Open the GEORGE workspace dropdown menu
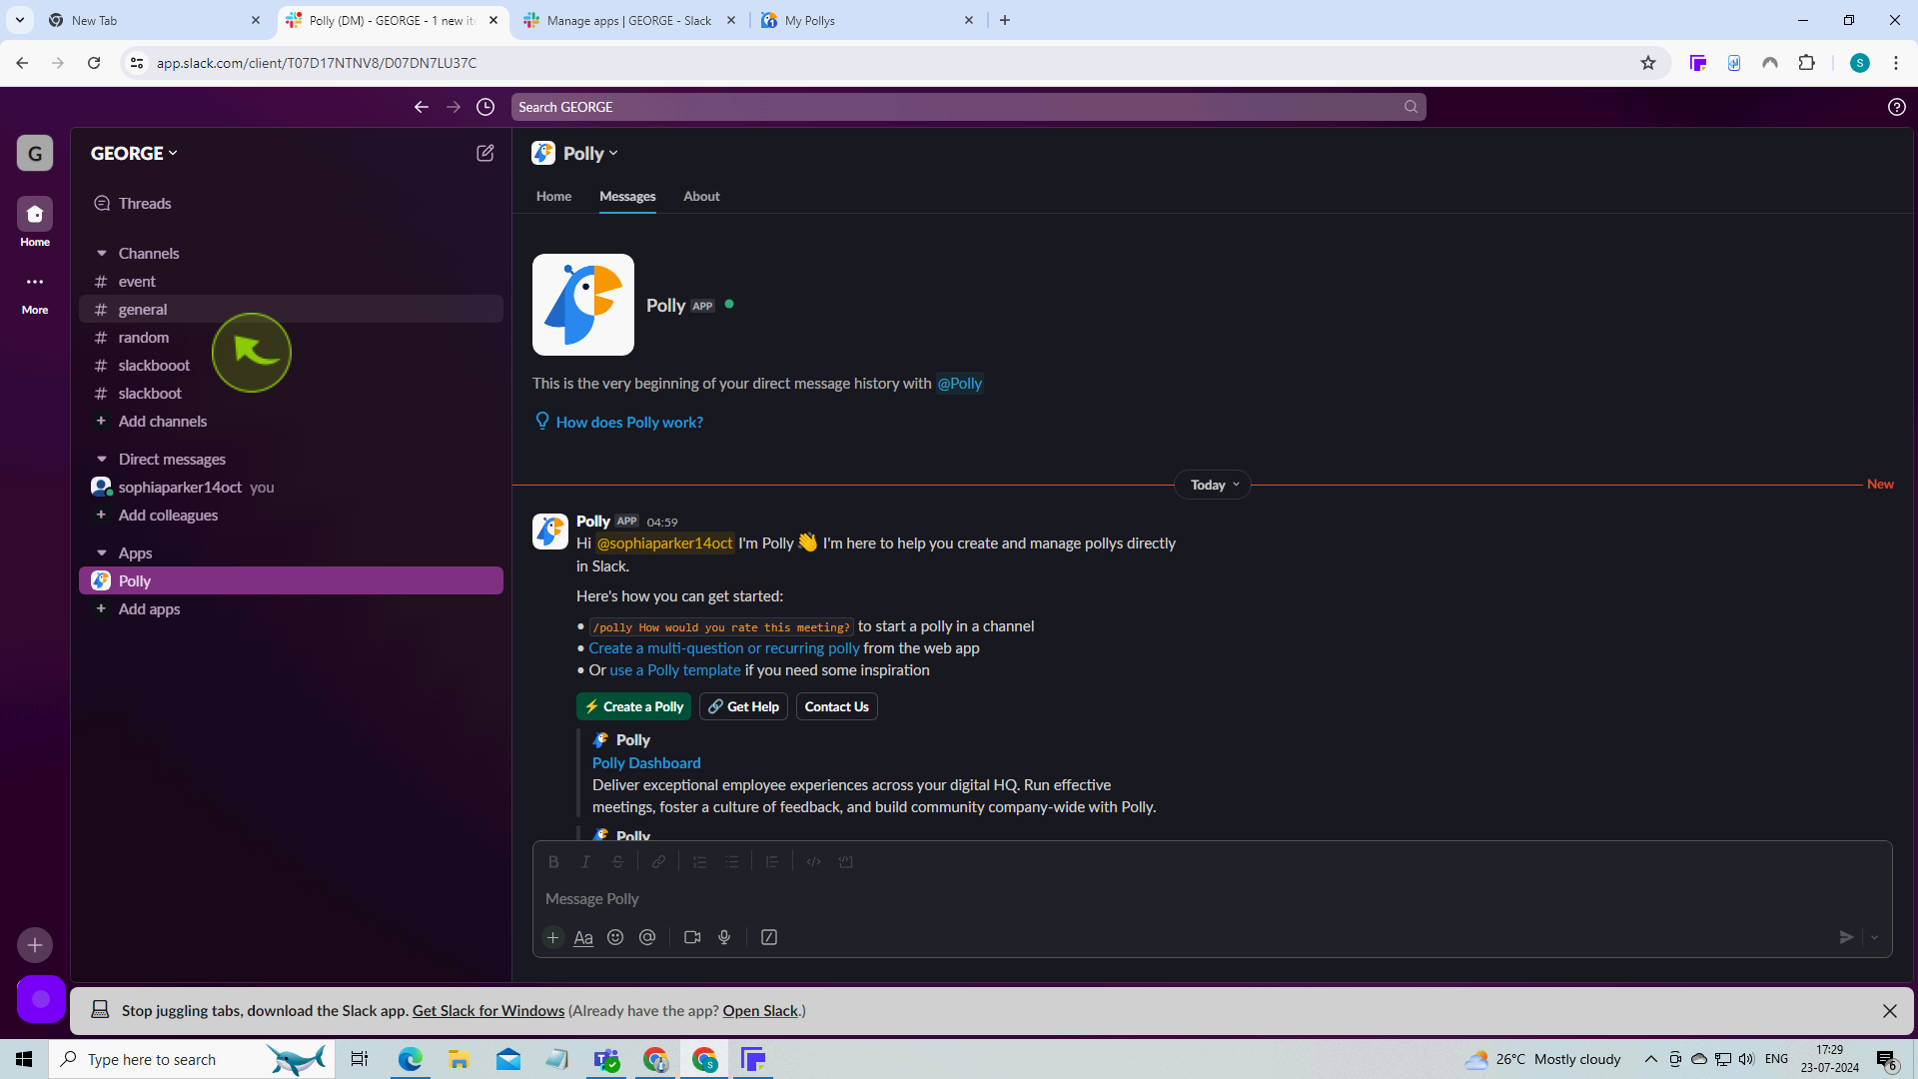Viewport: 1918px width, 1079px height. pyautogui.click(x=134, y=153)
